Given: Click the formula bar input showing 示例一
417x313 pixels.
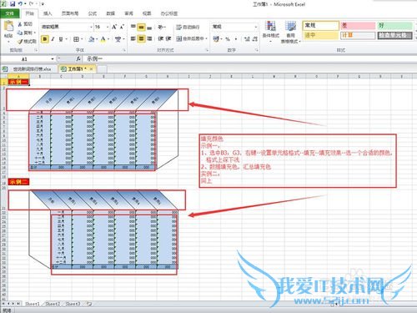Looking at the screenshot, I should (x=250, y=59).
